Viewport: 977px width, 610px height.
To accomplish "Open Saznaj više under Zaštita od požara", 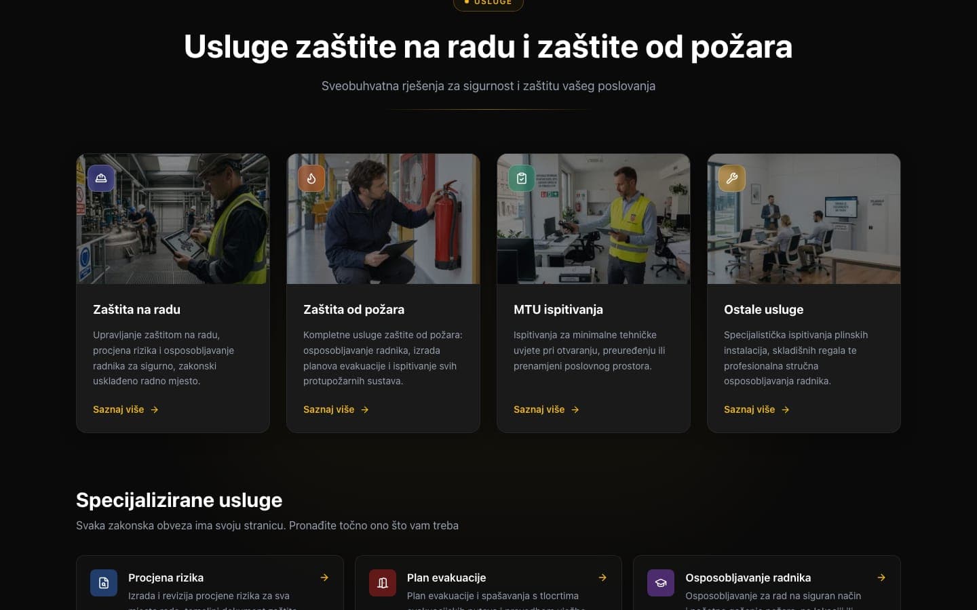I will (337, 409).
